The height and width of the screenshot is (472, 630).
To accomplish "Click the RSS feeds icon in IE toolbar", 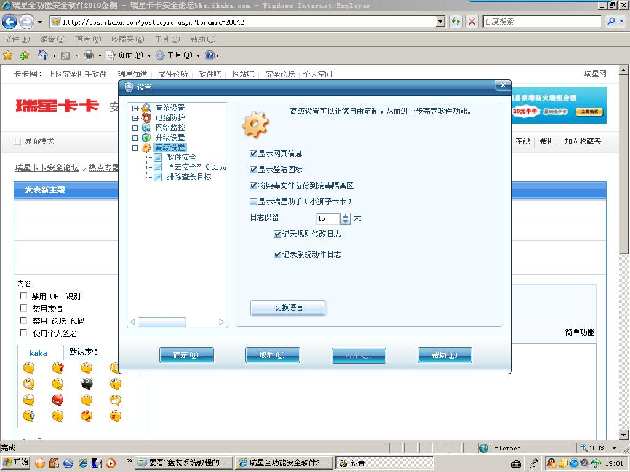I will (x=65, y=55).
